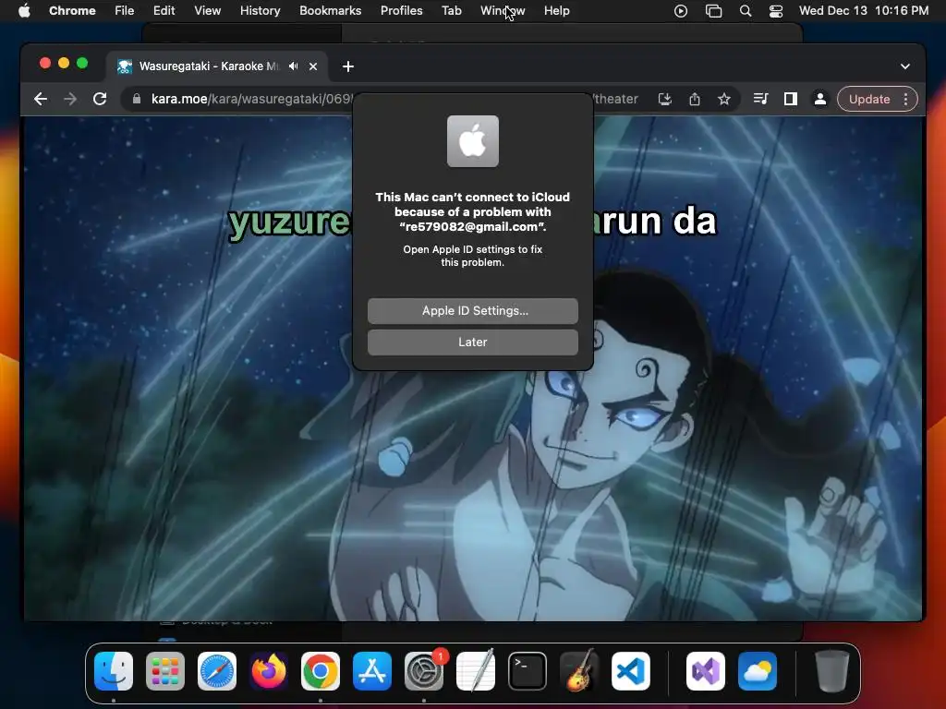Screen dimensions: 946x709
Task: Open Chrome three-dot menu
Action: coord(905,99)
